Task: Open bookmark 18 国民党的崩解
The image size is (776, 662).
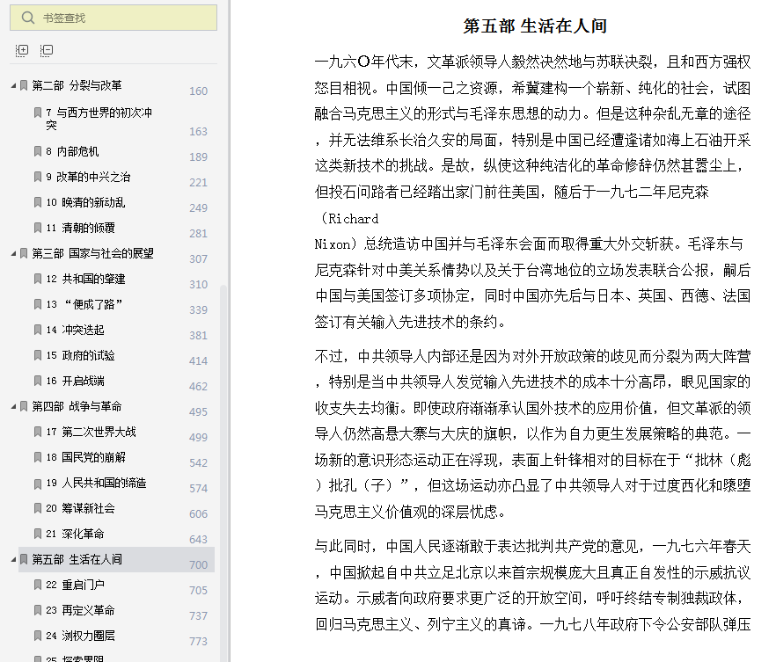Action: click(85, 457)
